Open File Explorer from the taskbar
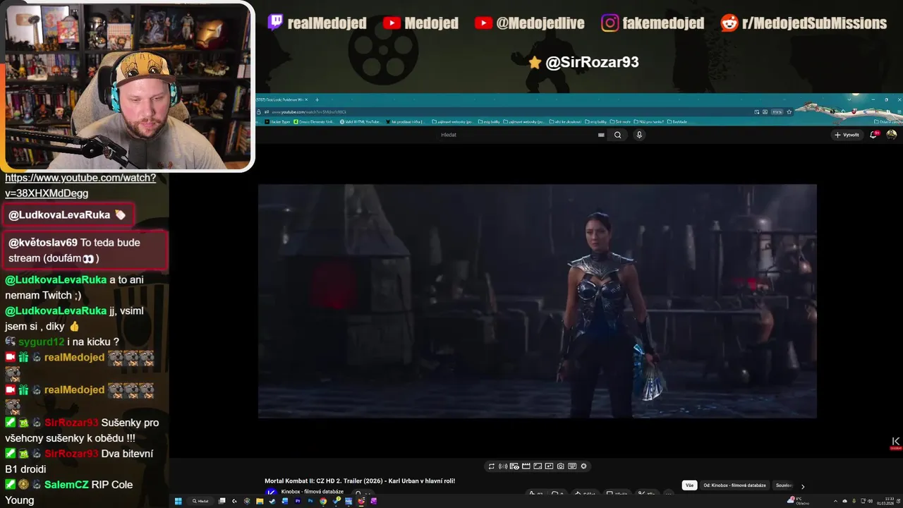This screenshot has width=903, height=508. click(x=260, y=501)
